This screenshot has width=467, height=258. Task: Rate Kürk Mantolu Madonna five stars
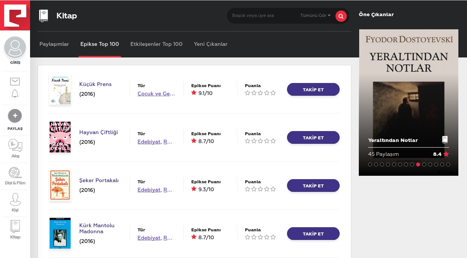coord(273,237)
